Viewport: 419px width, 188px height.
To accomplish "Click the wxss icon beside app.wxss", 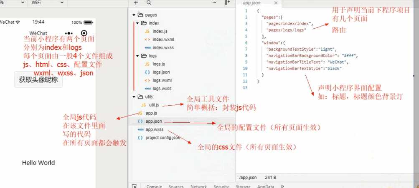I will [140, 129].
